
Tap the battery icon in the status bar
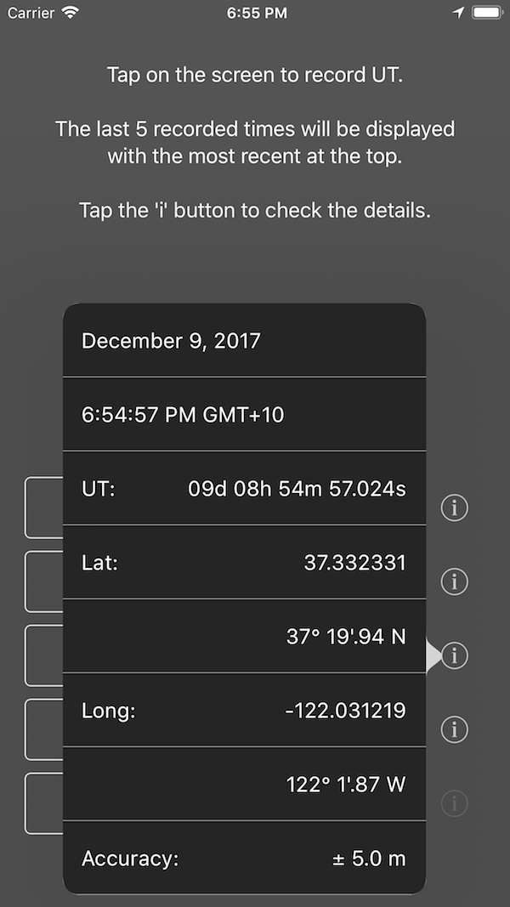click(487, 13)
